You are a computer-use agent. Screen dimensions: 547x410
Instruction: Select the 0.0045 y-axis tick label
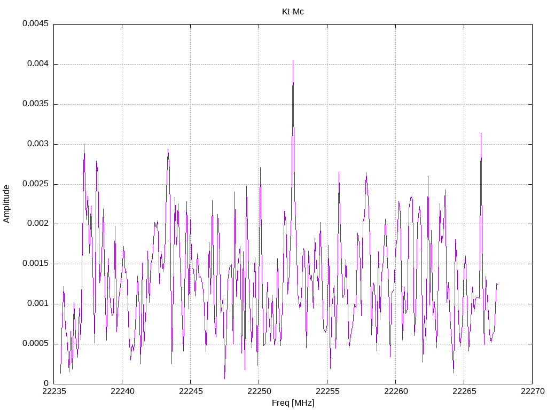35,24
